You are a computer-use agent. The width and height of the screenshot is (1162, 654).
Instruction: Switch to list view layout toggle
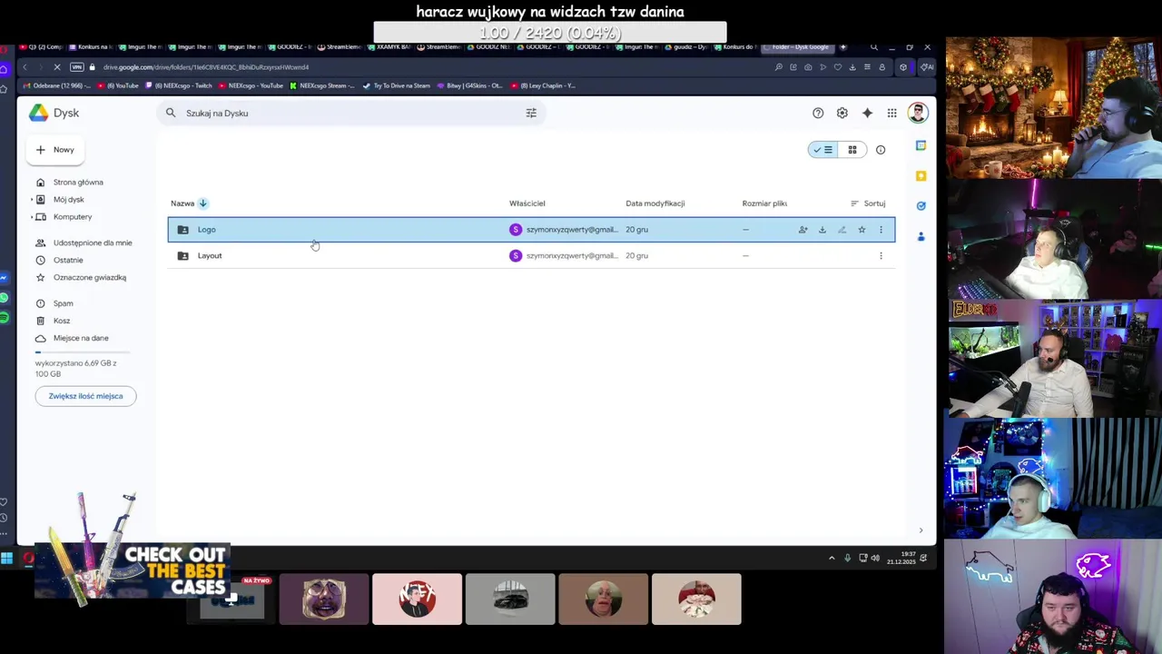[823, 150]
